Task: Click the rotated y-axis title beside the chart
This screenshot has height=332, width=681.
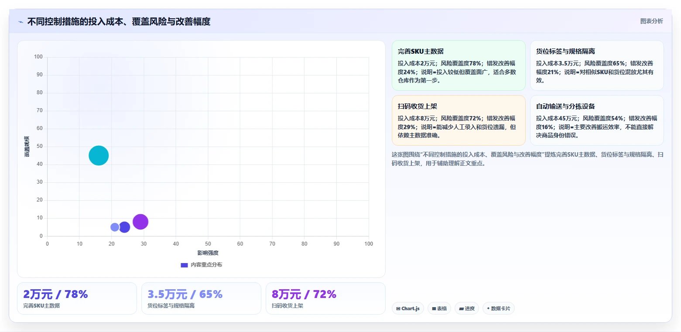Action: pyautogui.click(x=27, y=147)
